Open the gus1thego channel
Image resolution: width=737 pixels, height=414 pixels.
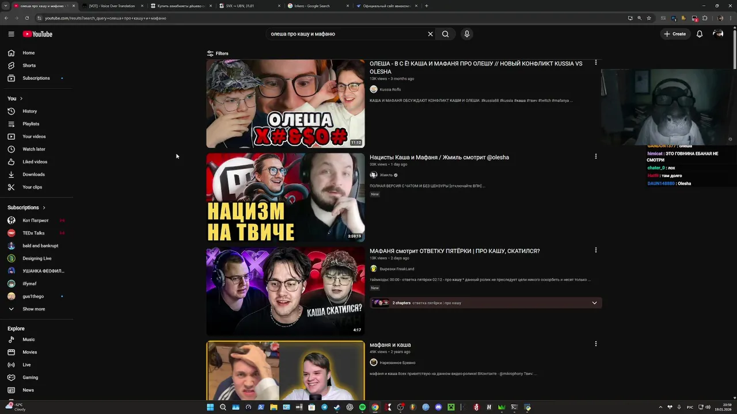[x=36, y=296]
